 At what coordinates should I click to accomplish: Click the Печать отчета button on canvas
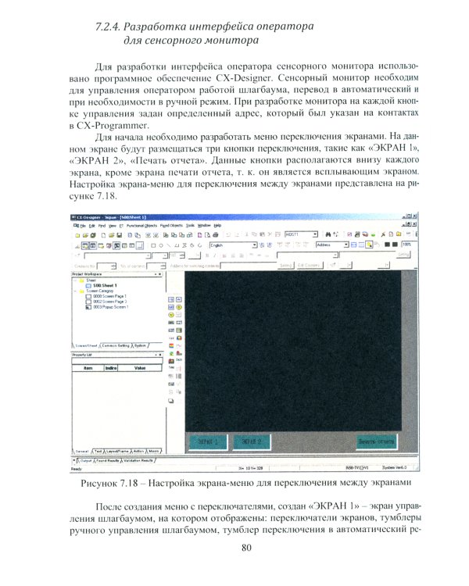[376, 441]
